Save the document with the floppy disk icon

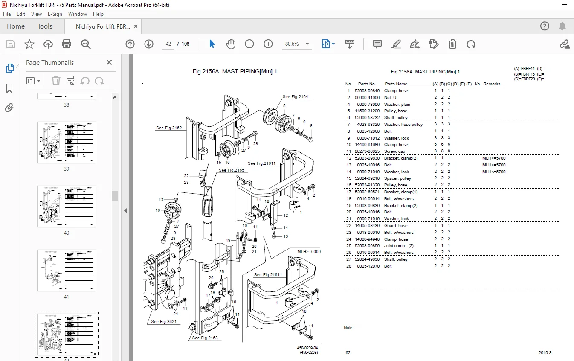click(x=11, y=44)
